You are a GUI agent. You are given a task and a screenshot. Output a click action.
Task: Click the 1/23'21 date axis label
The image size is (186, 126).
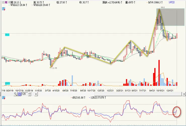[x=110, y=91]
